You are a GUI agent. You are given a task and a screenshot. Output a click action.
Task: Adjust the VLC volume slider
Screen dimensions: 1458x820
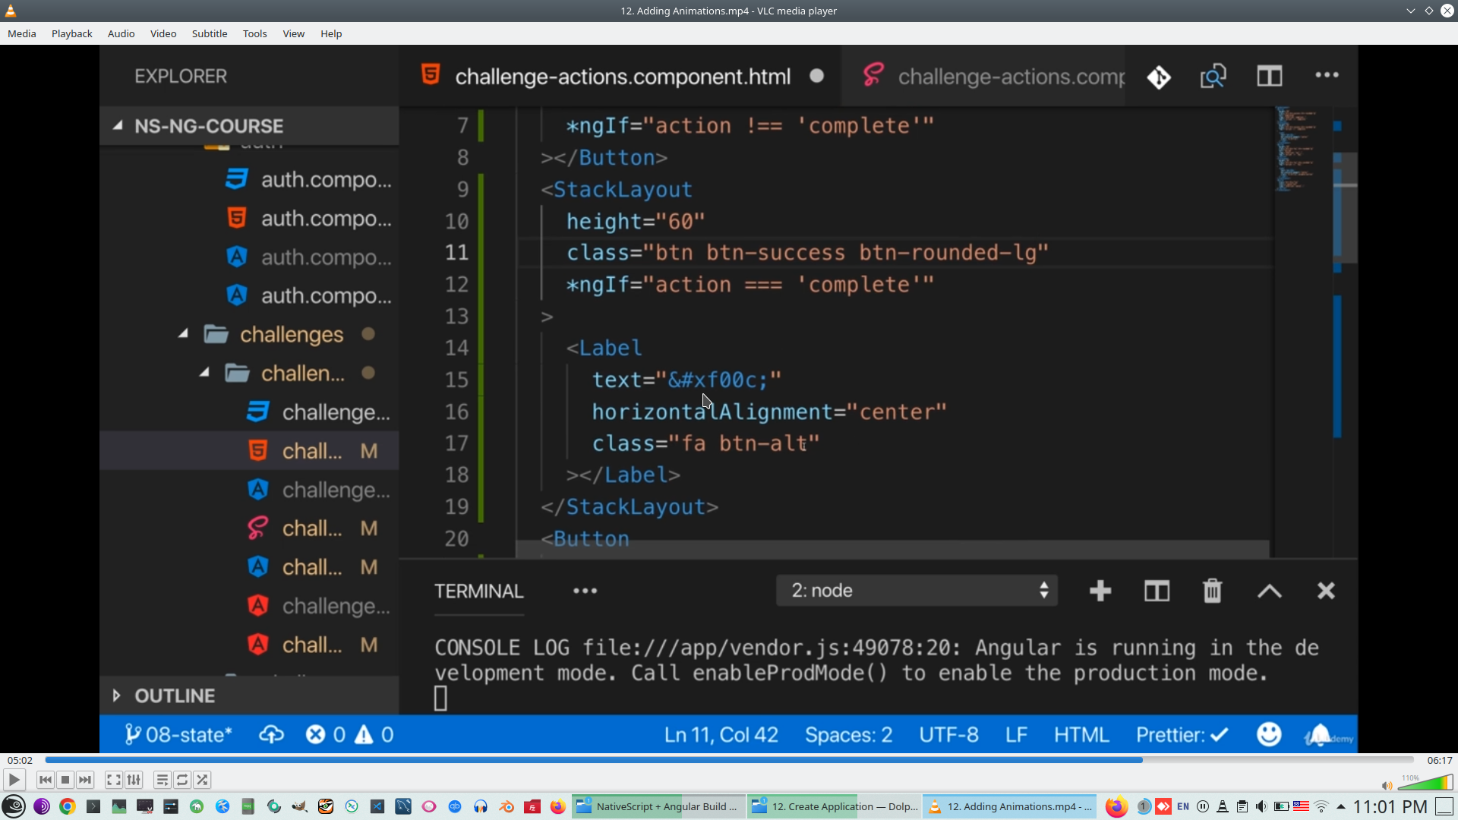(x=1426, y=784)
